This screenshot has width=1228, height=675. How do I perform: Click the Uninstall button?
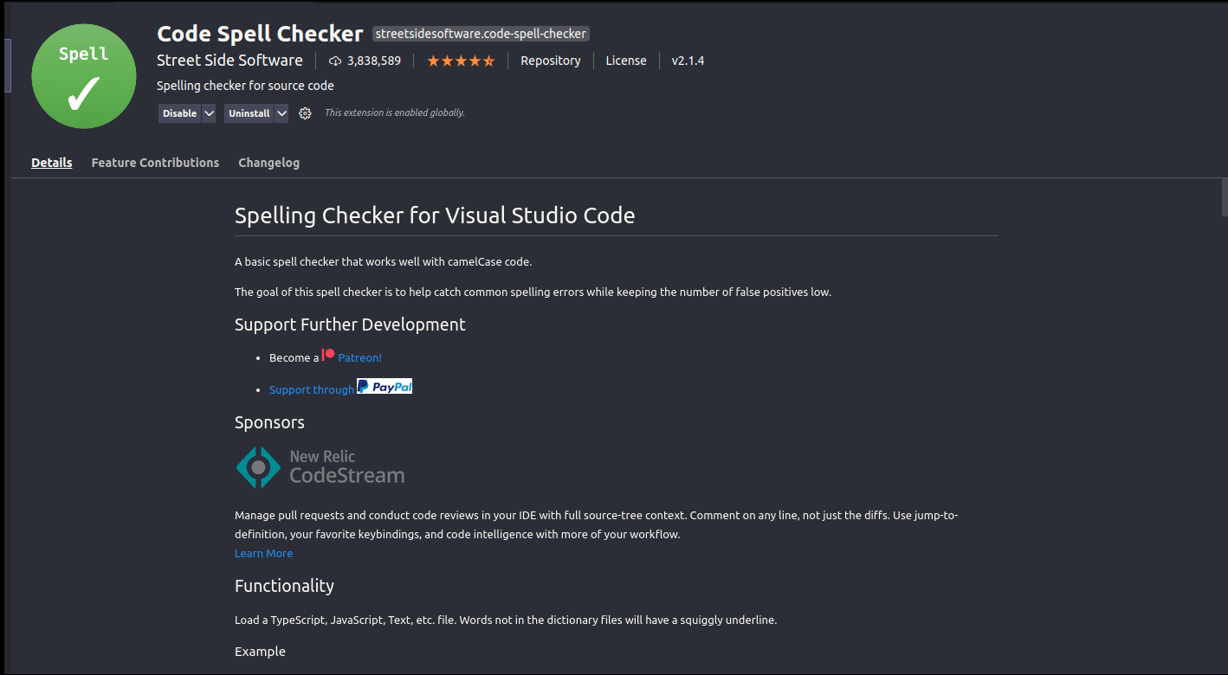tap(249, 112)
